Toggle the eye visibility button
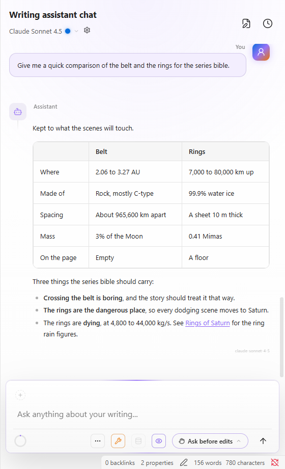Viewport: 285px width, 469px height. tap(159, 441)
